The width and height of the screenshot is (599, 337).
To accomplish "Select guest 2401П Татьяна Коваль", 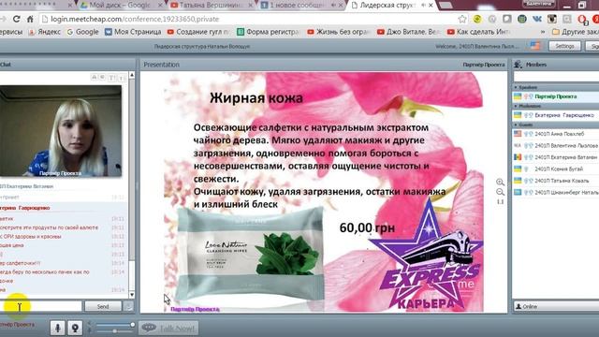I will tap(556, 181).
